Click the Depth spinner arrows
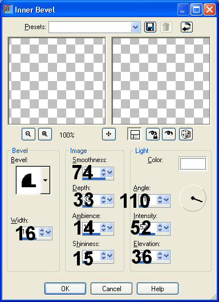219x302 pixels. (103, 200)
